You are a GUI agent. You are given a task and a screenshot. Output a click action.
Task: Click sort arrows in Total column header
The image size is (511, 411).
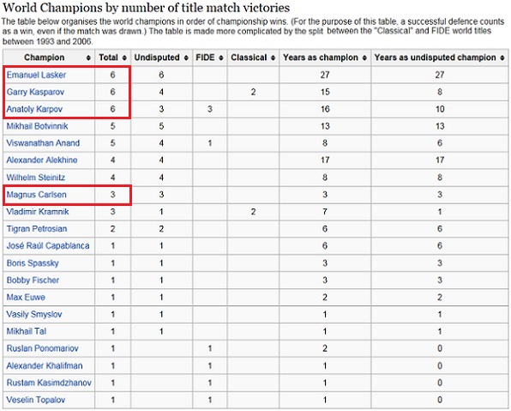[124, 57]
